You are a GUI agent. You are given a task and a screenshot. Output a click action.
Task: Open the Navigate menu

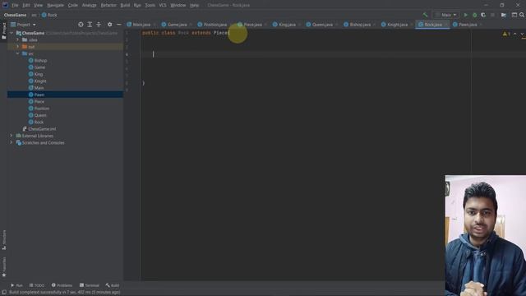tap(55, 5)
